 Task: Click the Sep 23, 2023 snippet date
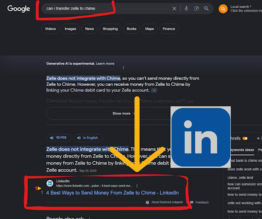88,171
